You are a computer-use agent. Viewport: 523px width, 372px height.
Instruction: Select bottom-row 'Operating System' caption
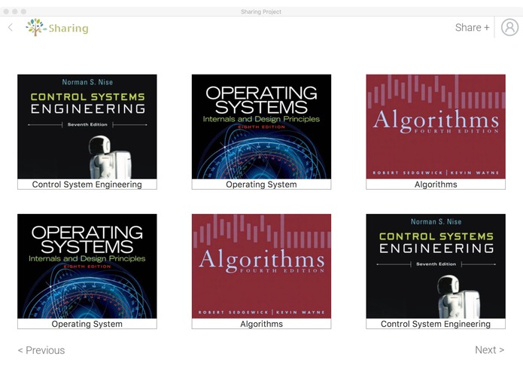coord(87,324)
